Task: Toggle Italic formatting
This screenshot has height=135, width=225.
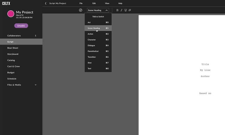Action: 121,10
